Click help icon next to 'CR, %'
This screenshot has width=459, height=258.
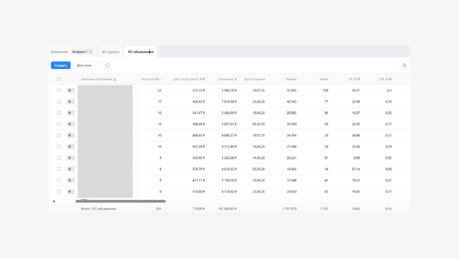click(x=358, y=79)
